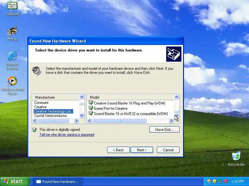The image size is (249, 186).
Task: Select the Internet Explorer desktop icon
Action: [12, 60]
